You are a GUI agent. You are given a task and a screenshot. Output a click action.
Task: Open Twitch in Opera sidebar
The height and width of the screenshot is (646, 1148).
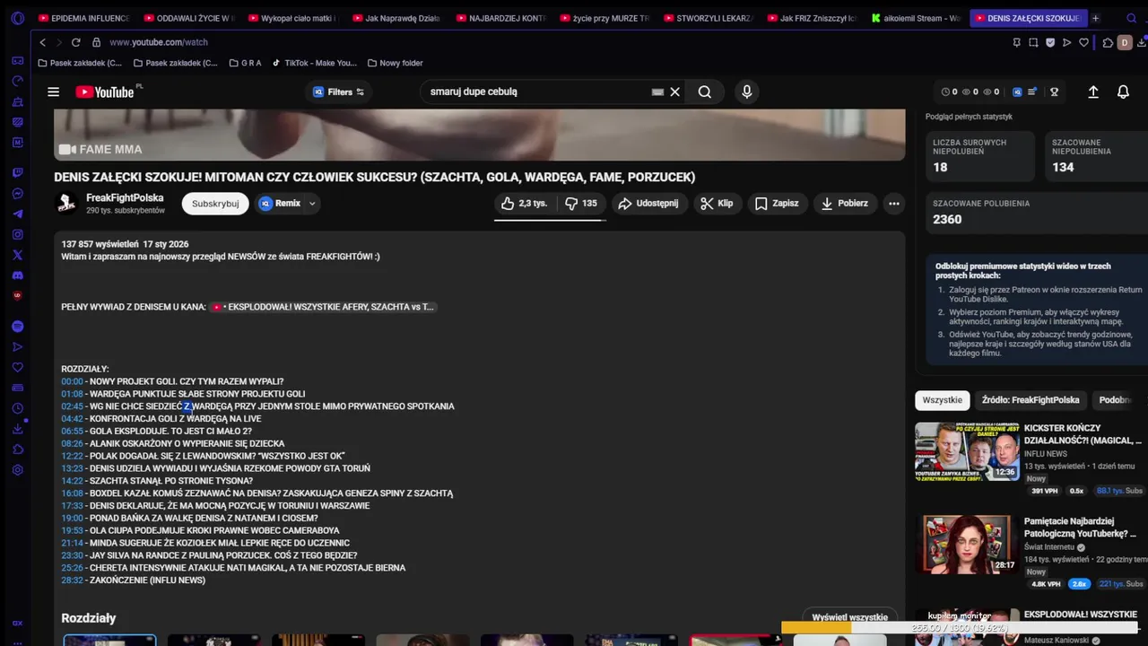17,172
